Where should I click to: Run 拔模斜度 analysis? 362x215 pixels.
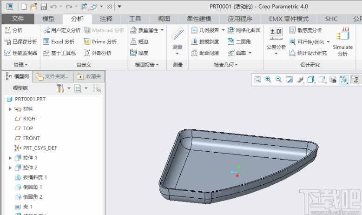205,41
